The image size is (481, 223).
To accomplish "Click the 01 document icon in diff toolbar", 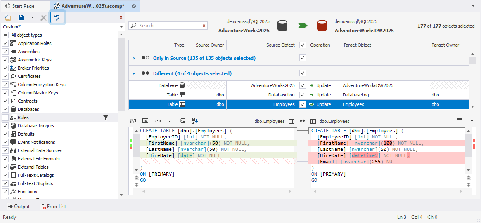I will click(x=170, y=121).
